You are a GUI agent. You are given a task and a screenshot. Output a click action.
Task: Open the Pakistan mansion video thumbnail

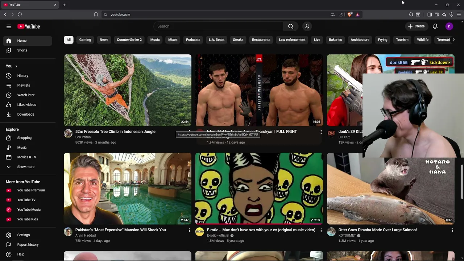tap(128, 188)
